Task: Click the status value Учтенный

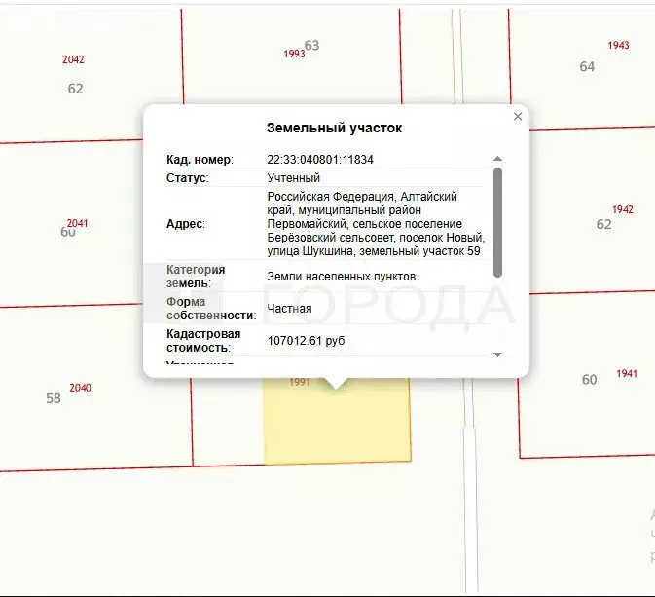Action: tap(293, 178)
